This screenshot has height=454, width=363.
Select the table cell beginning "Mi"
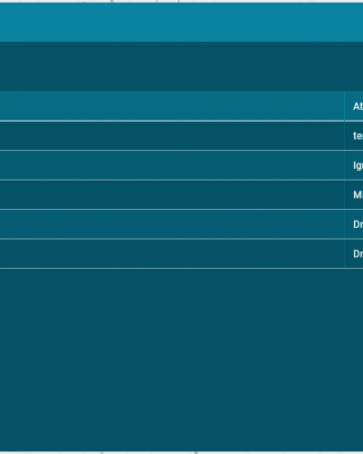pyautogui.click(x=354, y=194)
